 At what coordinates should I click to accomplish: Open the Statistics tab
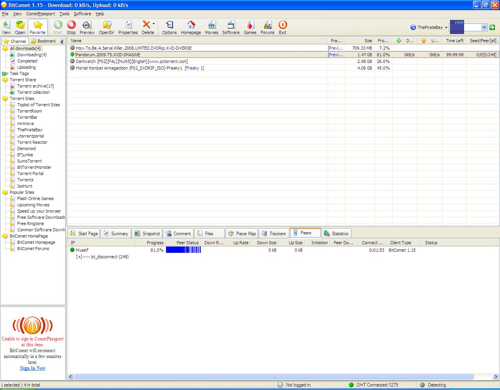[x=336, y=233]
